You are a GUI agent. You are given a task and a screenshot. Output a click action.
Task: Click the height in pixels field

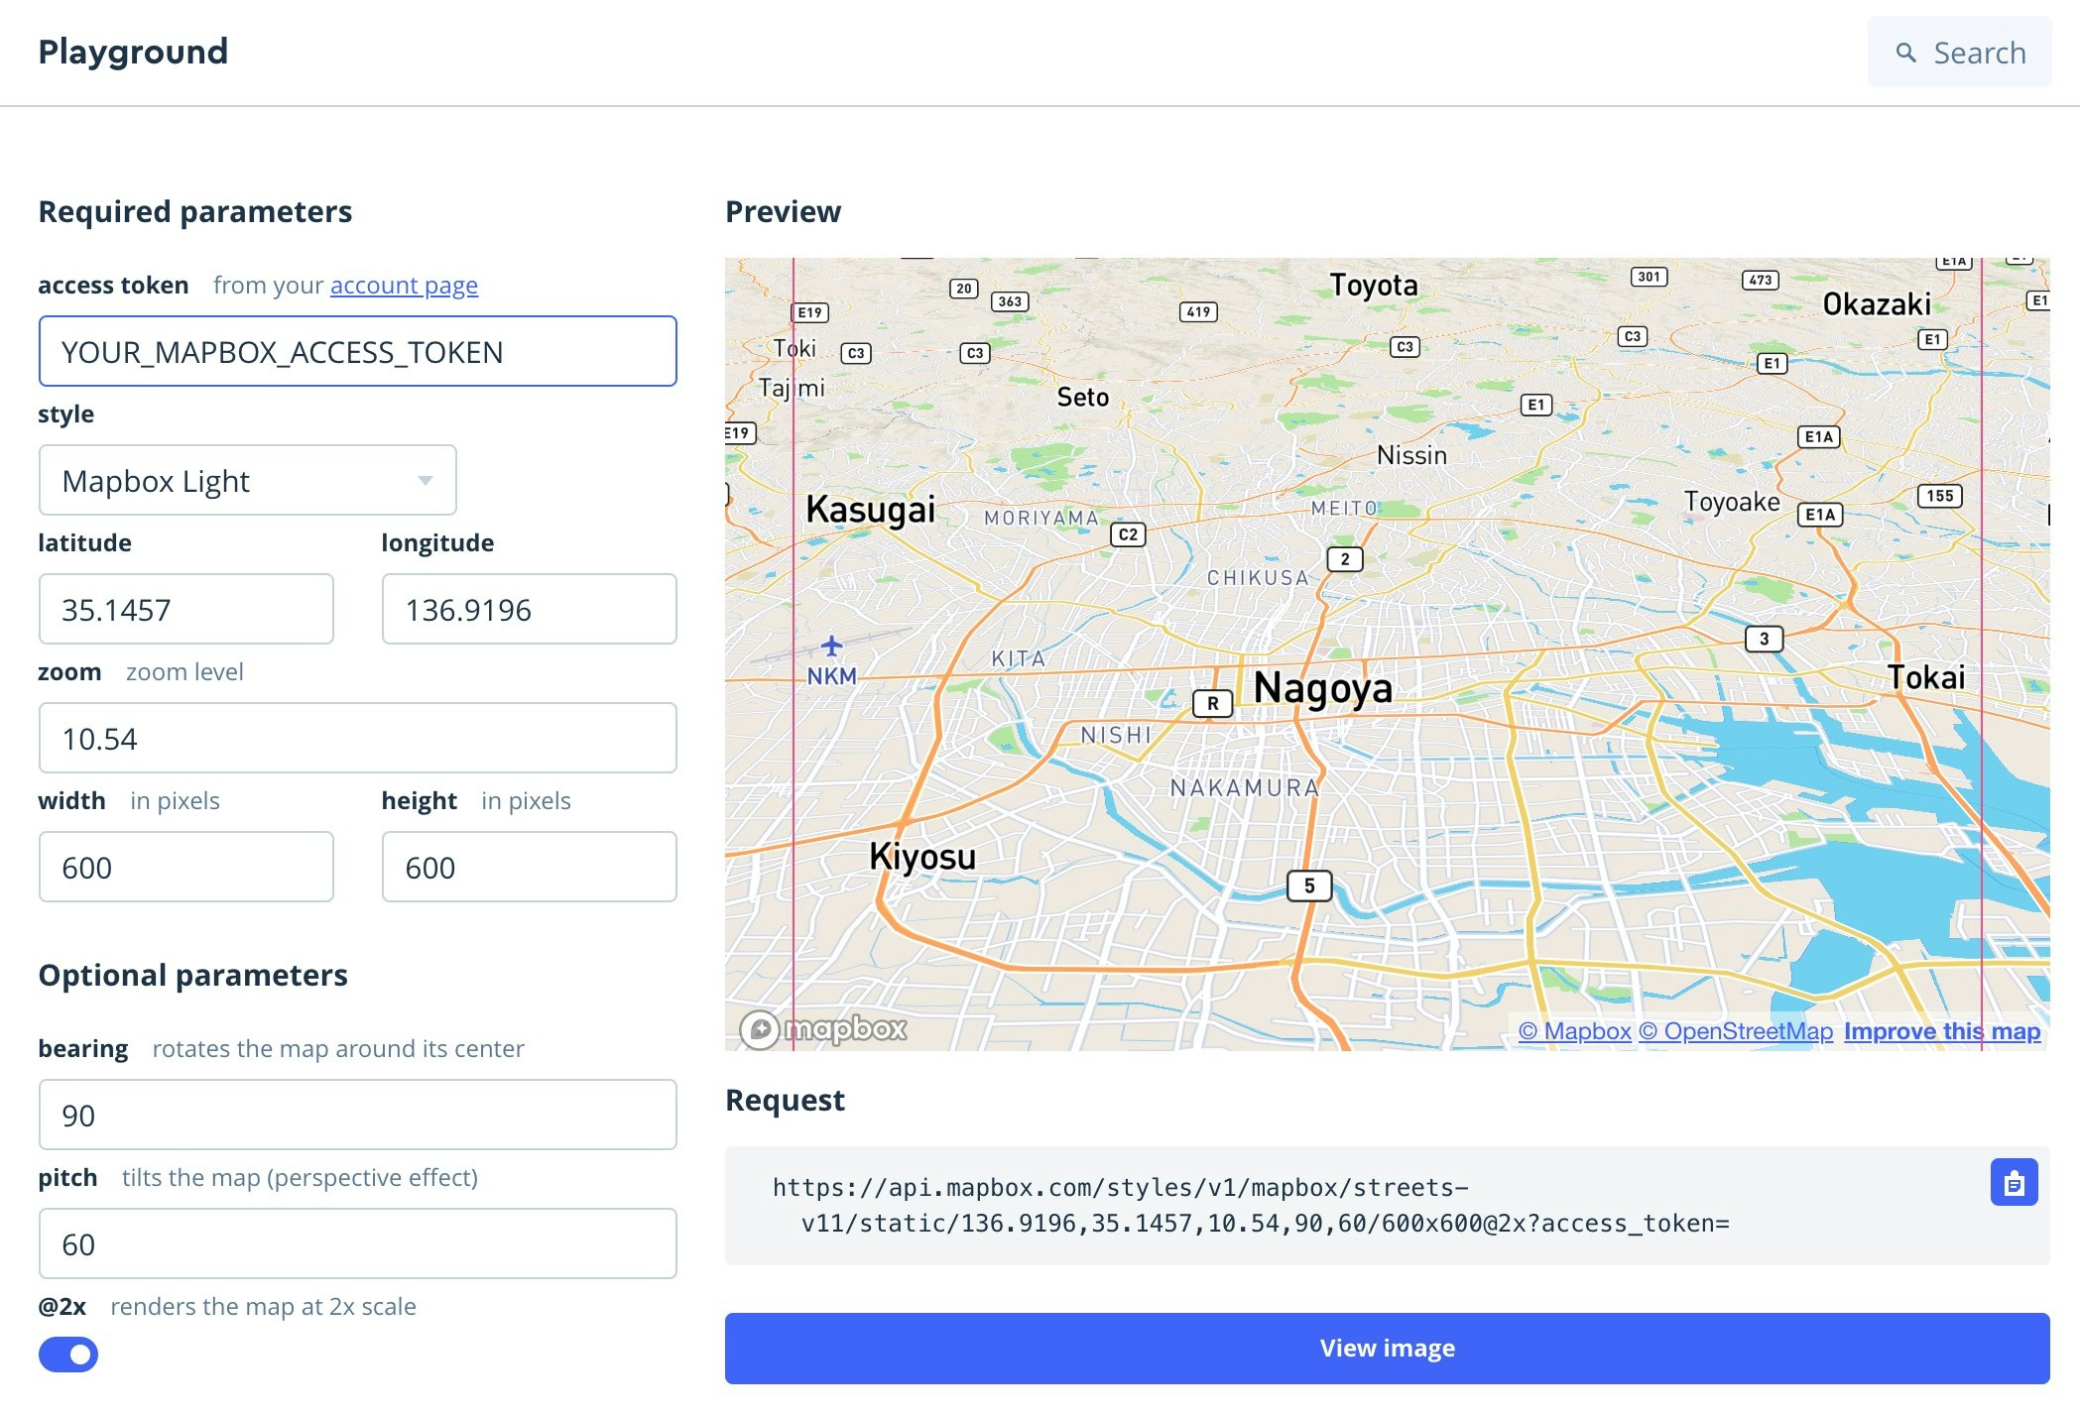pos(530,867)
